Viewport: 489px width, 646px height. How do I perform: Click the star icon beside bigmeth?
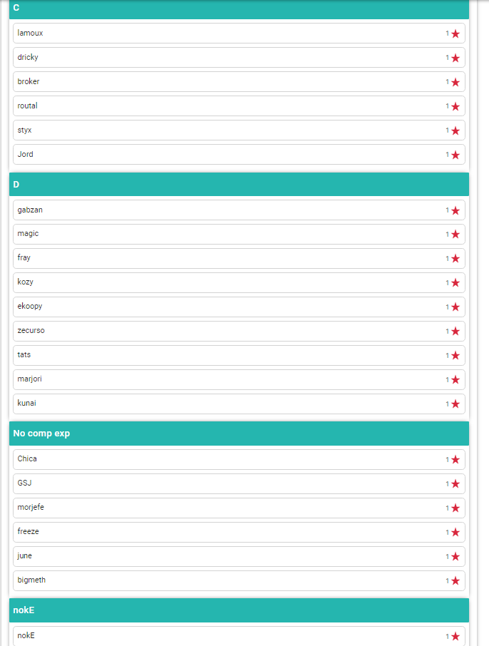[455, 581]
